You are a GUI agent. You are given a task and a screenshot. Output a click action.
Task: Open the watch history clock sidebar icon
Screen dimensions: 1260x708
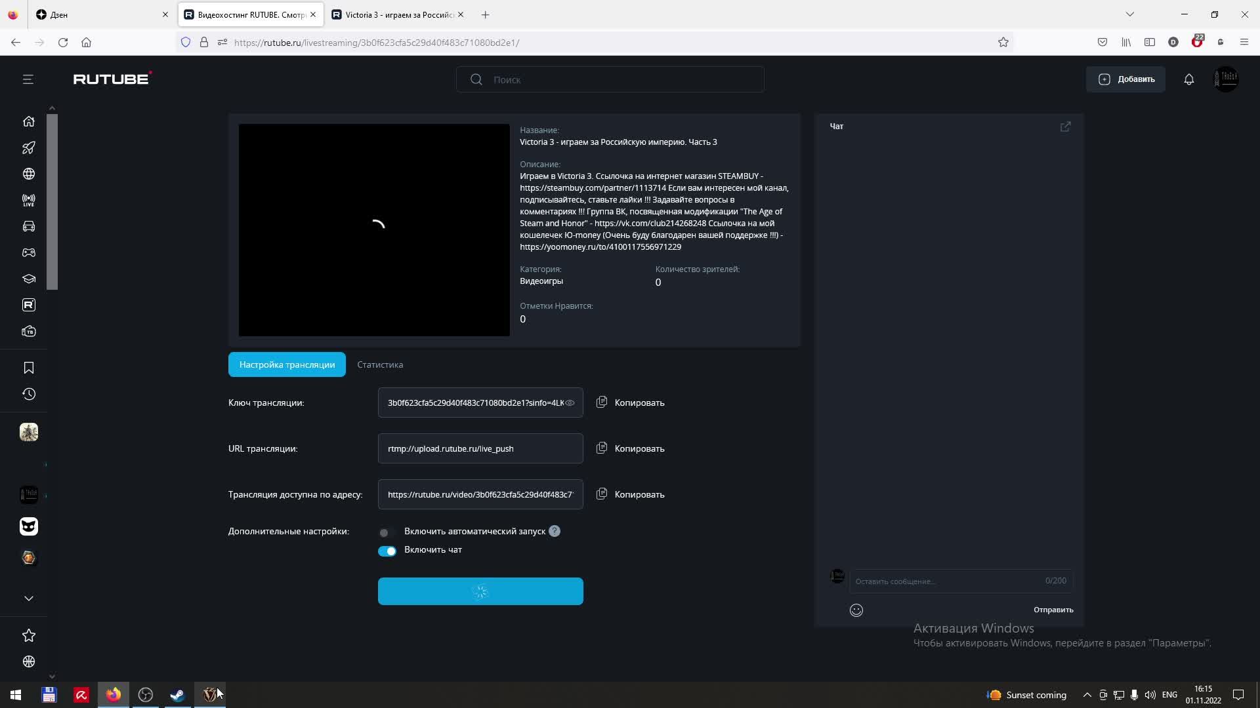point(28,394)
